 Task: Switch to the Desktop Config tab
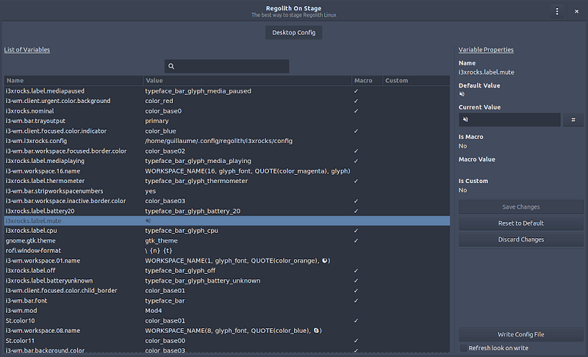pyautogui.click(x=293, y=33)
